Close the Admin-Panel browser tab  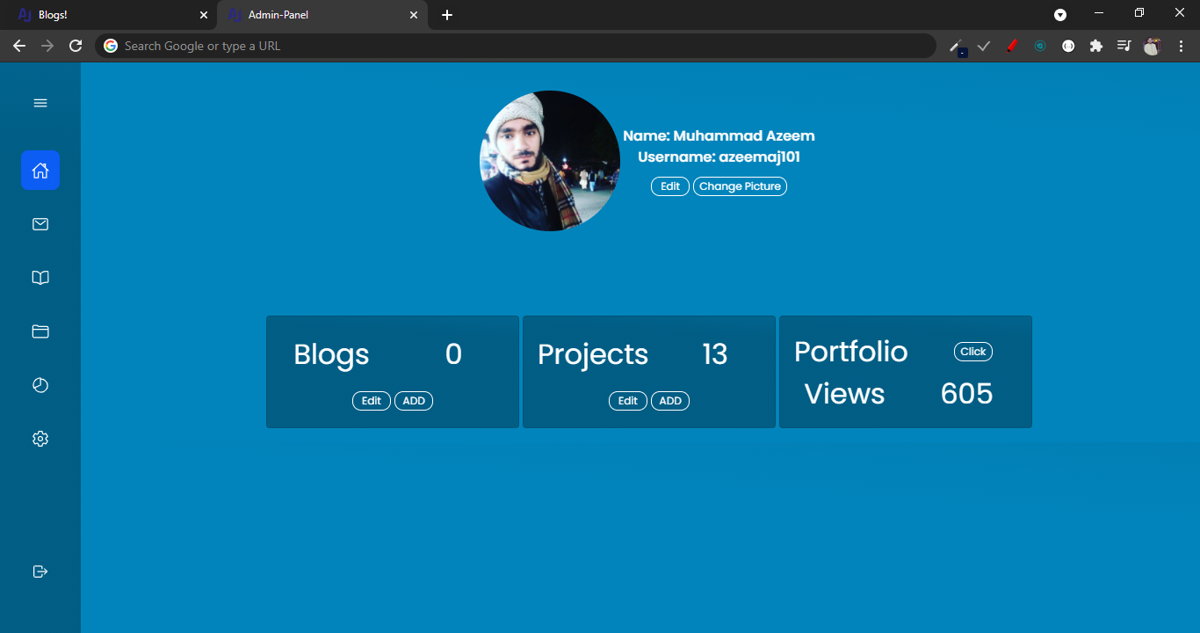click(414, 15)
